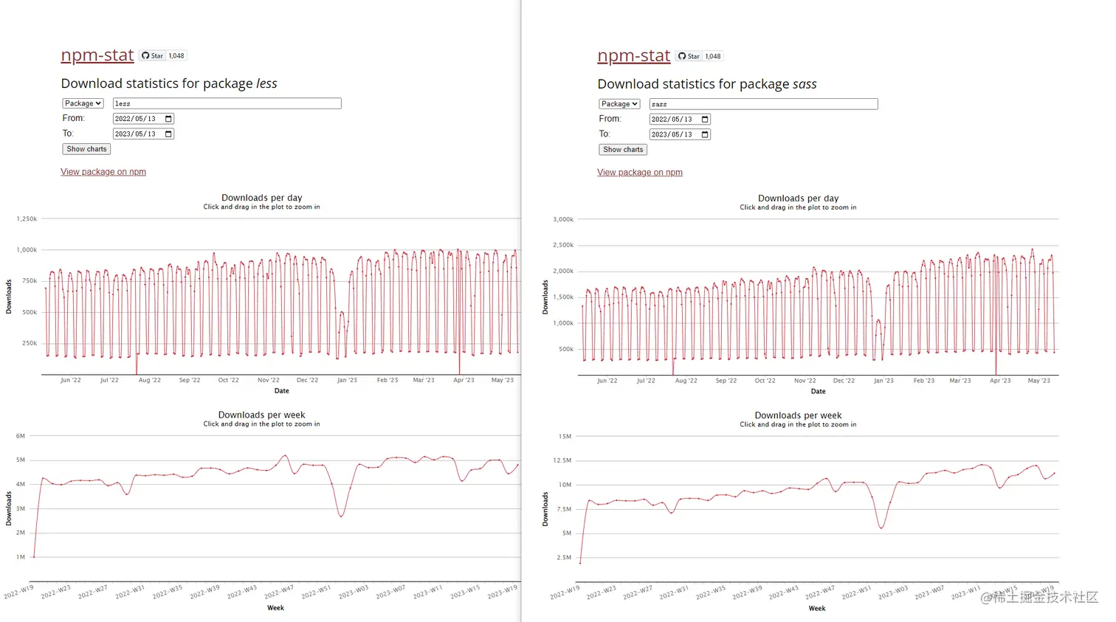Open npm-stat home link on less page
This screenshot has height=622, width=1116.
(x=97, y=55)
